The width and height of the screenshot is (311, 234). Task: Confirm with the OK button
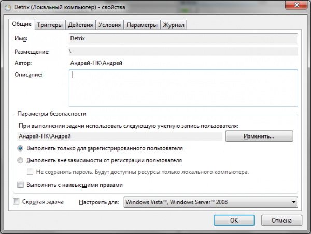pos(234,221)
